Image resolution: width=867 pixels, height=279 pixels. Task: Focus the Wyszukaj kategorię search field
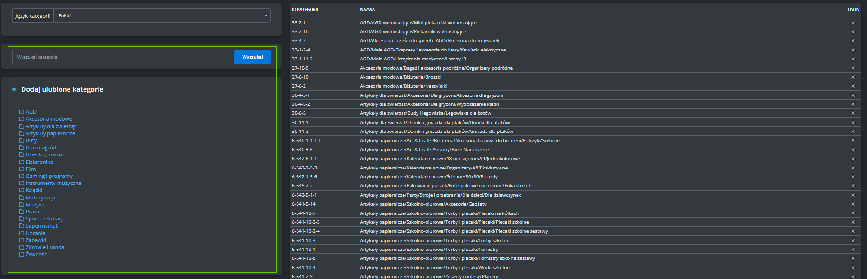123,57
